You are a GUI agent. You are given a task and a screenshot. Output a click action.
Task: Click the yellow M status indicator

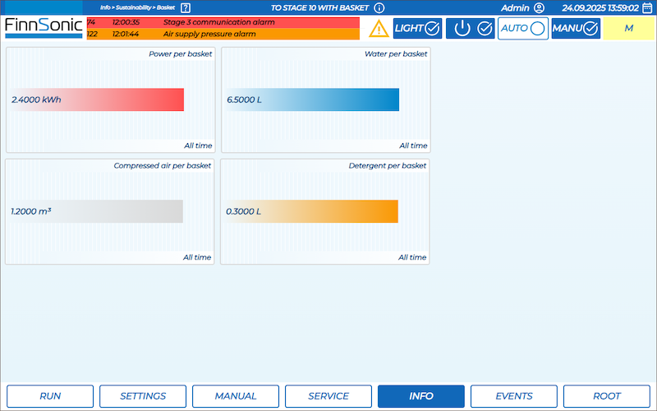click(x=629, y=29)
